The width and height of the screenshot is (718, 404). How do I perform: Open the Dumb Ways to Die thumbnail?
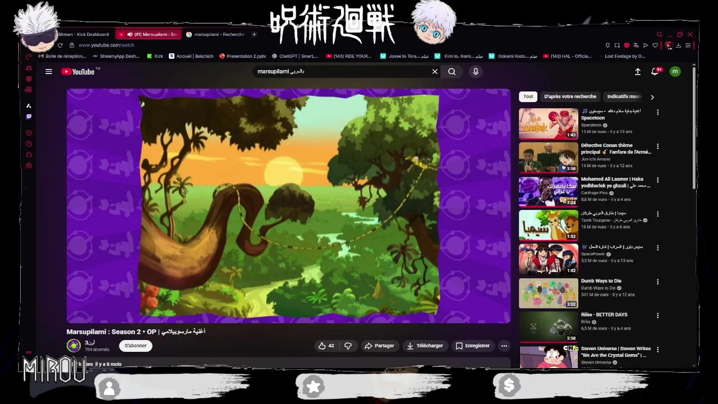(548, 293)
